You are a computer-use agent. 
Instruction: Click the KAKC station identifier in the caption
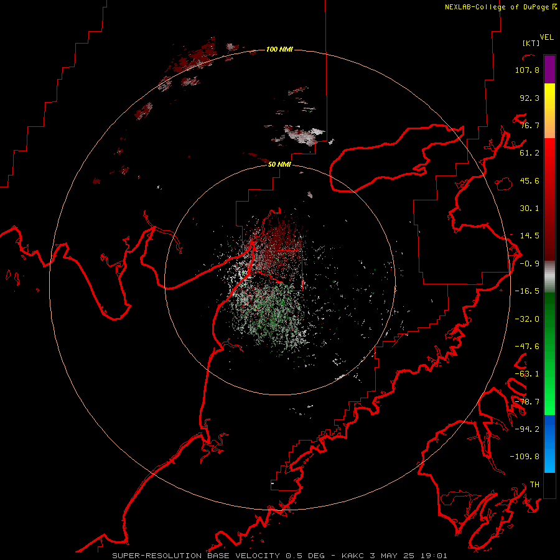pos(353,556)
